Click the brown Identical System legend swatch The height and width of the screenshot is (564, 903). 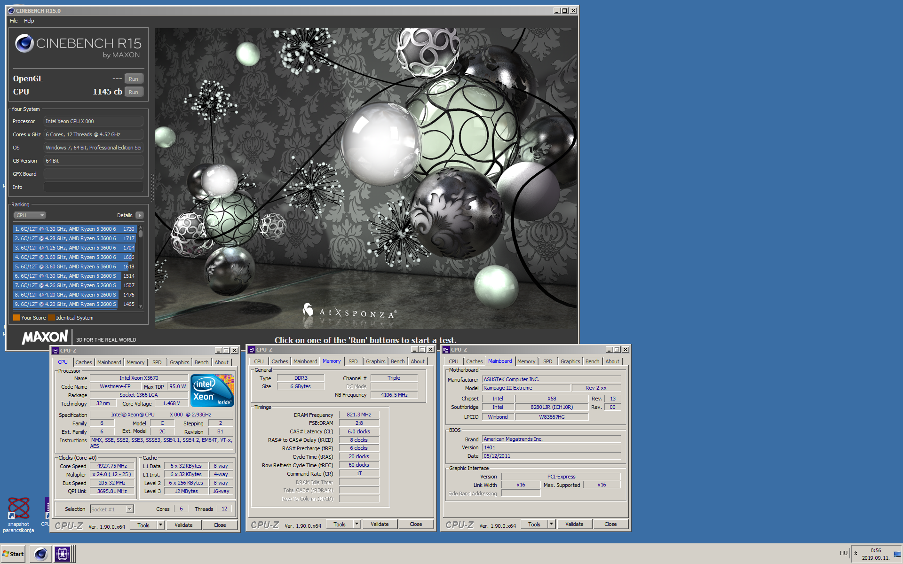(x=51, y=318)
